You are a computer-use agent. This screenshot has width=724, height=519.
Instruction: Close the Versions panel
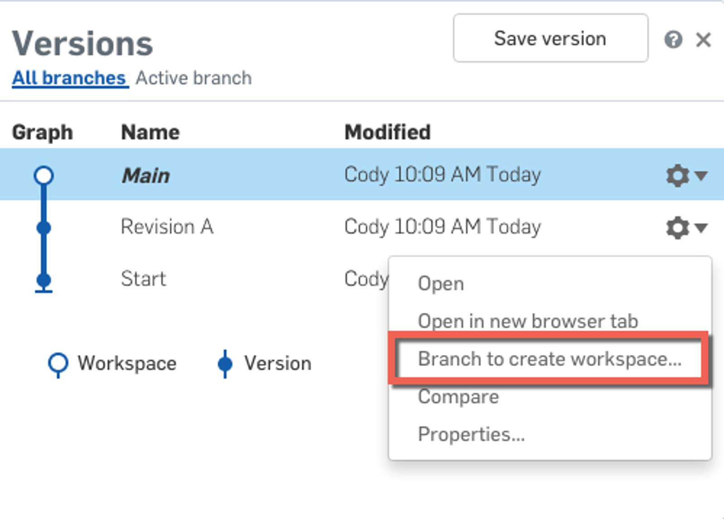coord(703,40)
